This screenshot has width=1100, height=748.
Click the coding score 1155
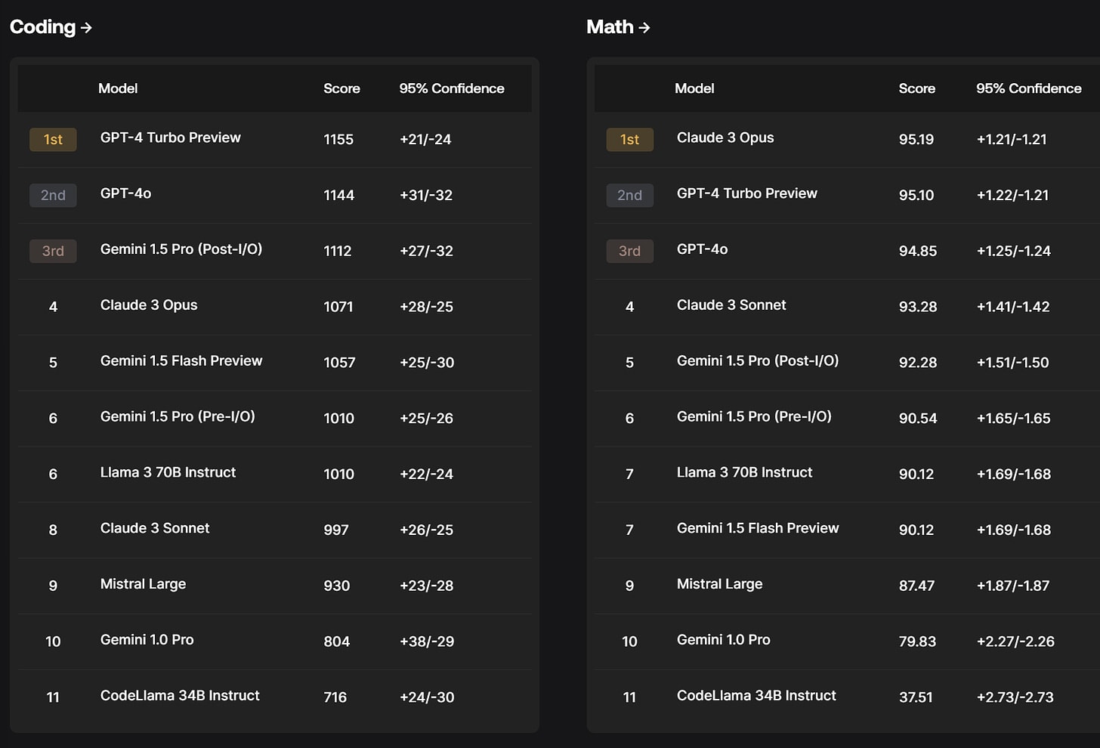click(x=338, y=140)
